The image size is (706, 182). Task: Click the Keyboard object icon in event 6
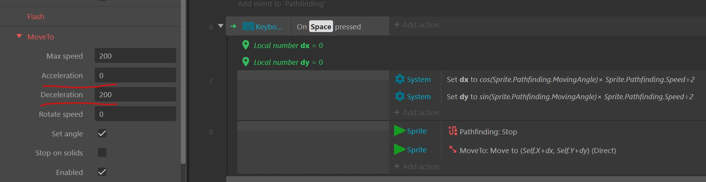(x=248, y=27)
